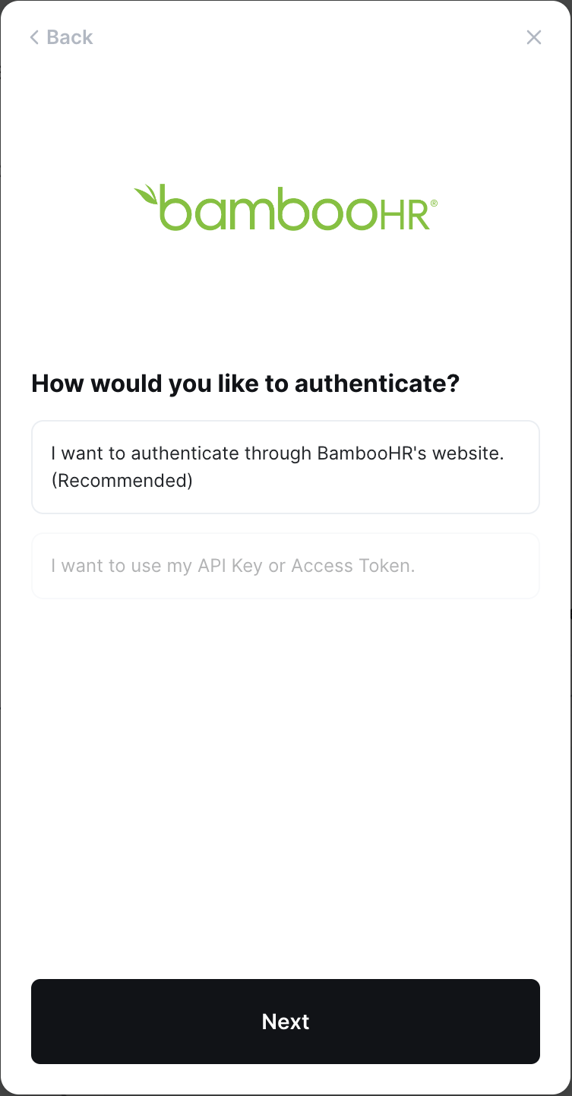Click the left-pointing arrow beside Back
Viewport: 572px width, 1096px height.
point(33,37)
